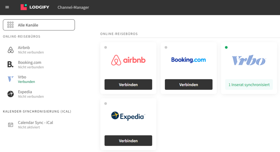Click the grey status dot on Expedia card
The width and height of the screenshot is (280, 152).
(x=106, y=104)
